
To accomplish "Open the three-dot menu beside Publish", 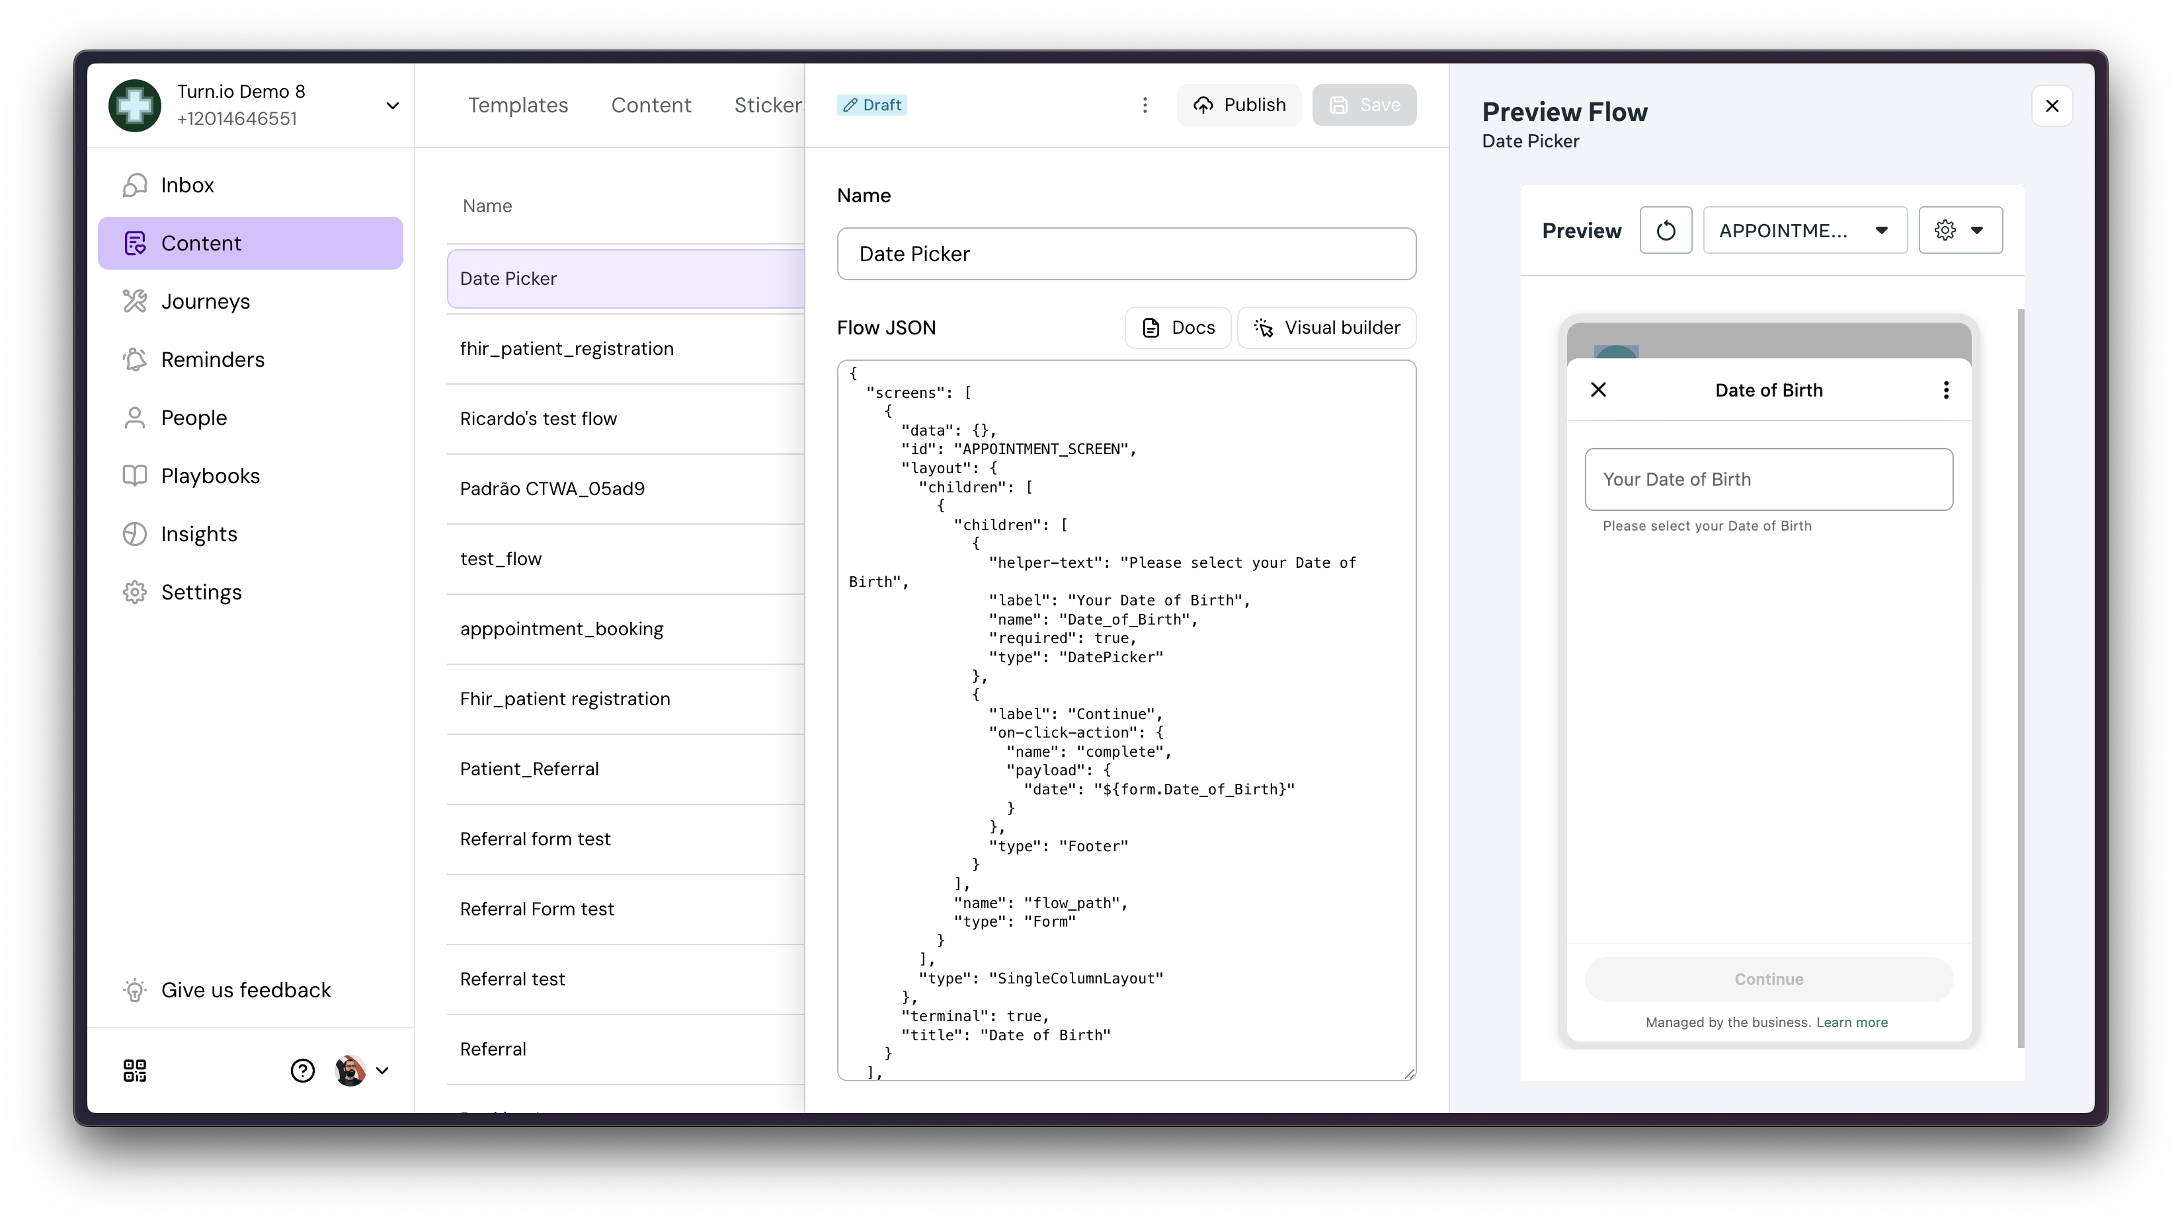I will [1145, 105].
